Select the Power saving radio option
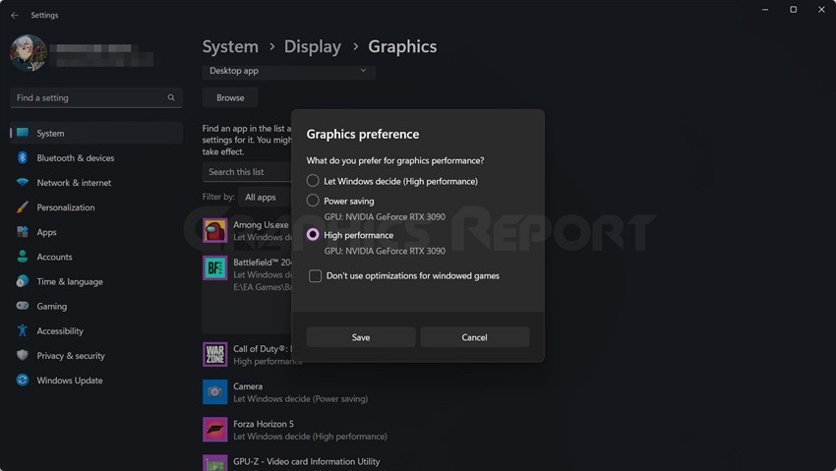The height and width of the screenshot is (471, 836). (x=313, y=201)
